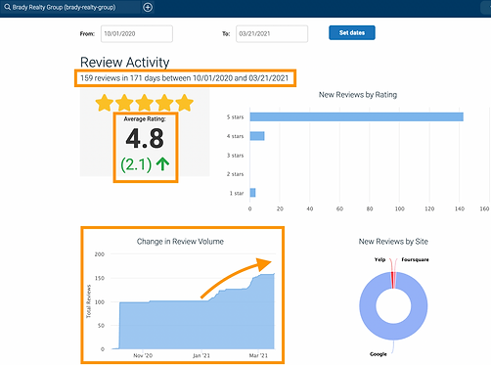Viewport: 491px width, 365px height.
Task: Click the From date field 10/01/2020
Action: (137, 33)
